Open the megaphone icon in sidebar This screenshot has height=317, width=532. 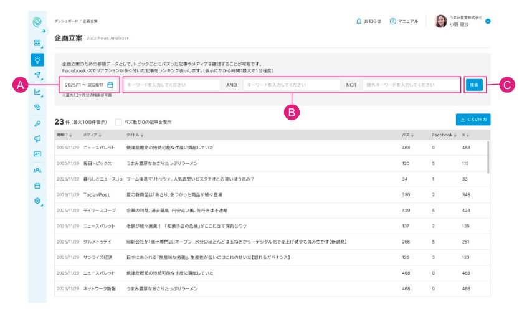37,138
